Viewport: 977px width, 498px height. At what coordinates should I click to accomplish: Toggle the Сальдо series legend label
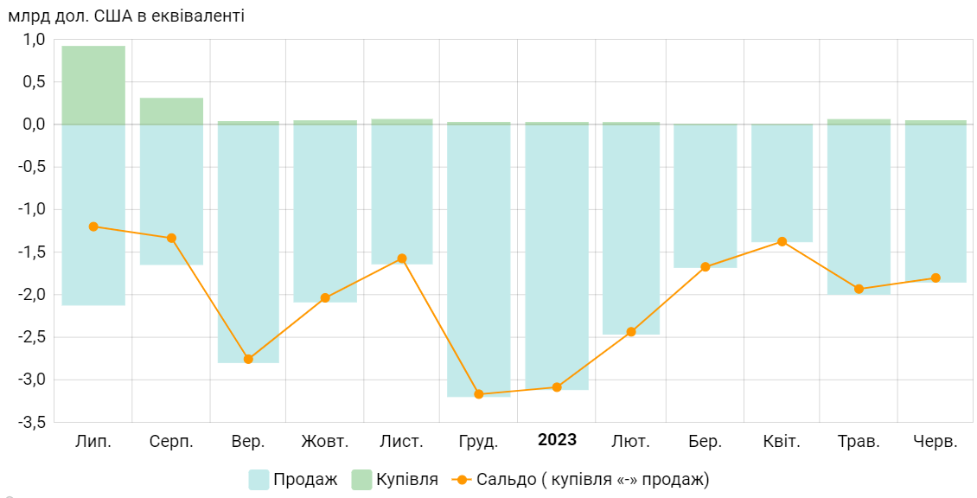(x=592, y=479)
